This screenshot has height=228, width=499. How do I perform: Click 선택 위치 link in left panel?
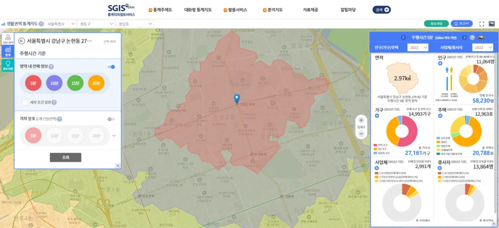pos(110,42)
